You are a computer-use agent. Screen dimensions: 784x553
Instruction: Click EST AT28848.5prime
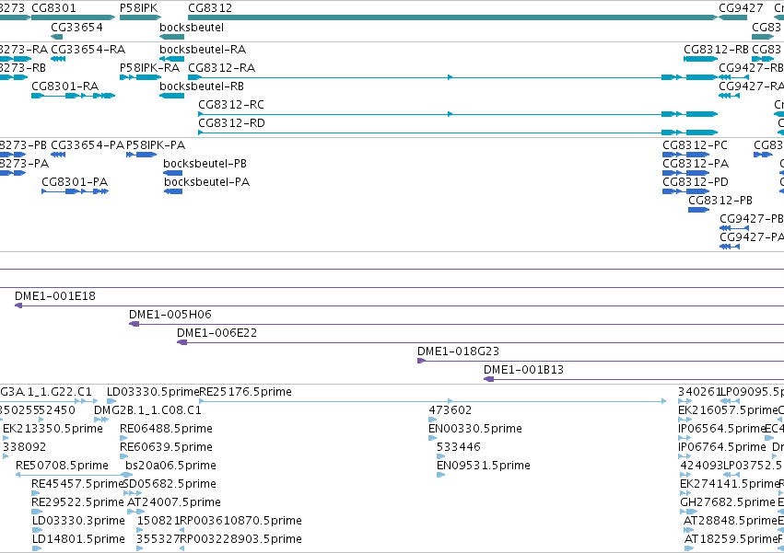[731, 522]
